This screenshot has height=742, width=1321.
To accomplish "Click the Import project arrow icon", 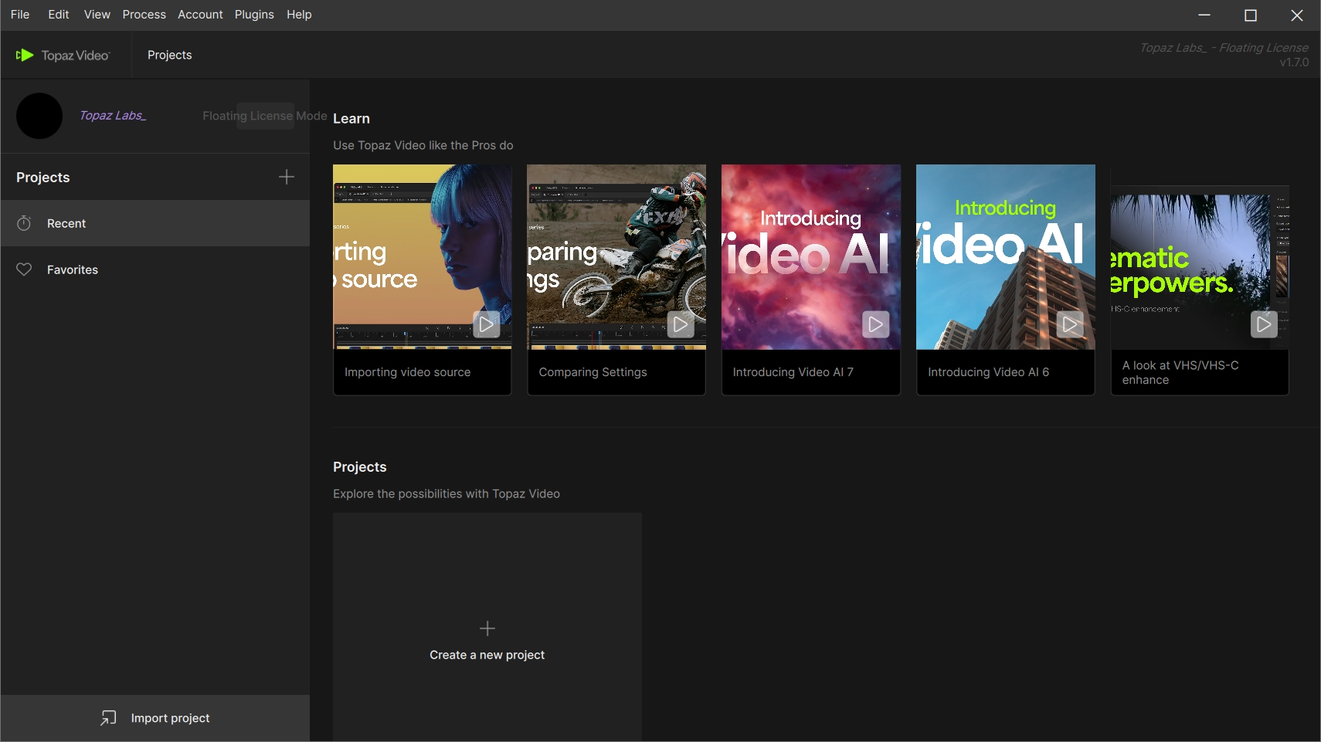I will coord(108,718).
